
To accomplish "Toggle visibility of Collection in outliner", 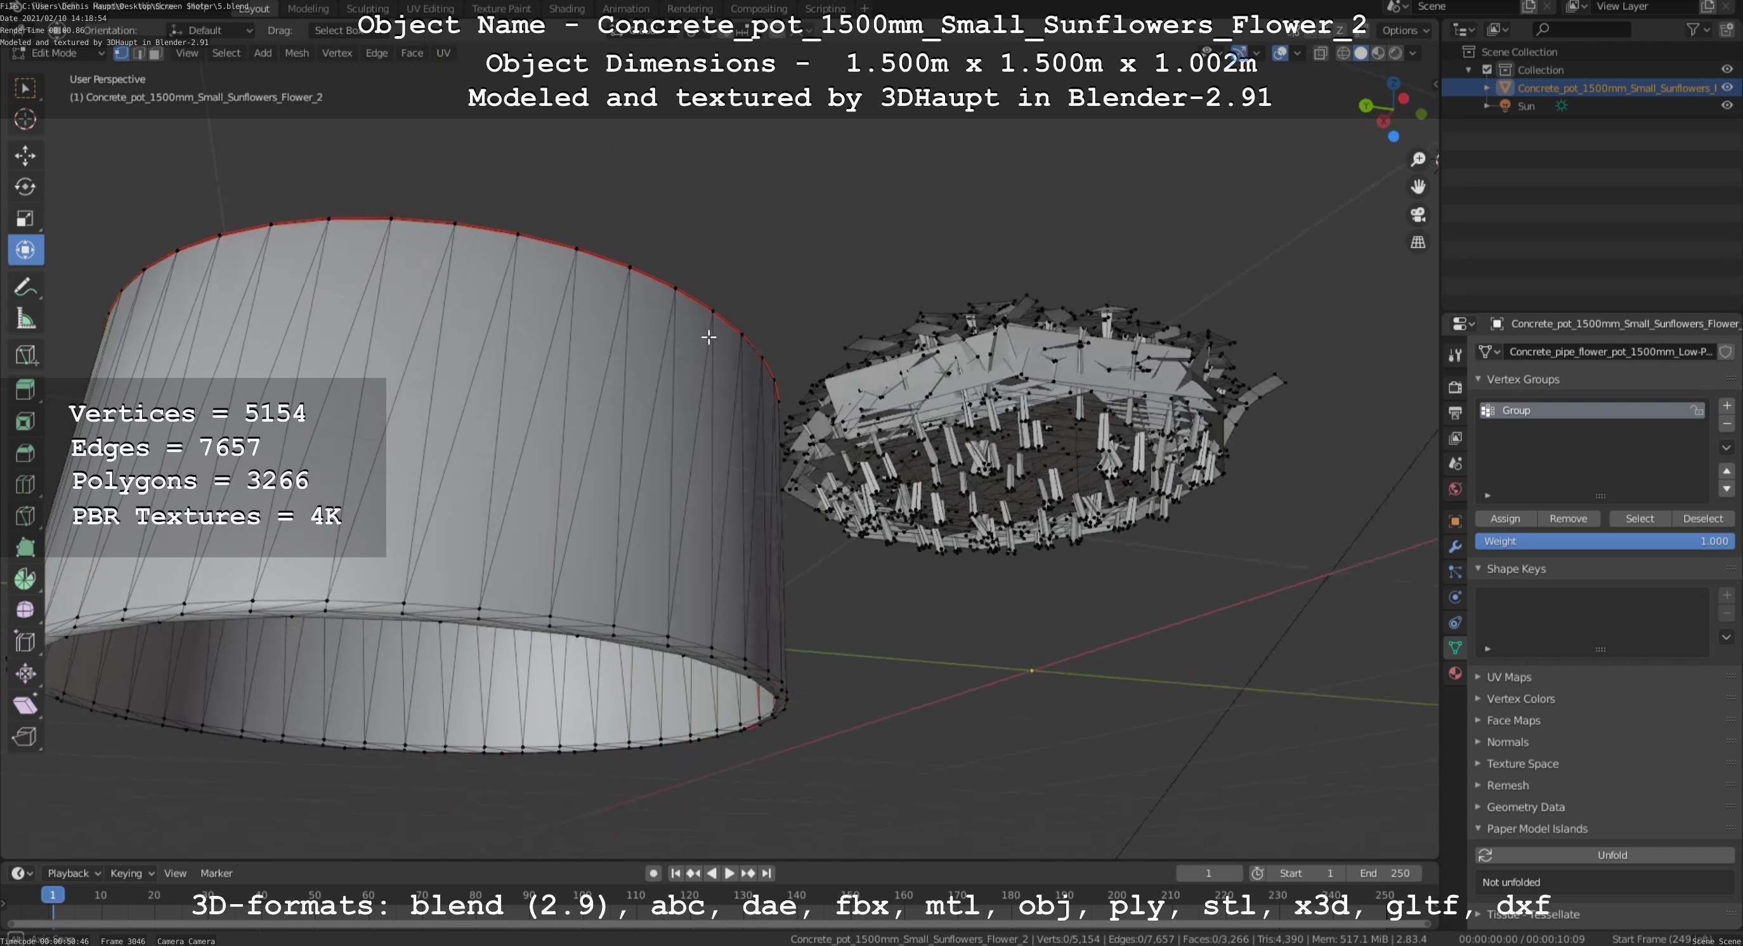I will tap(1727, 69).
